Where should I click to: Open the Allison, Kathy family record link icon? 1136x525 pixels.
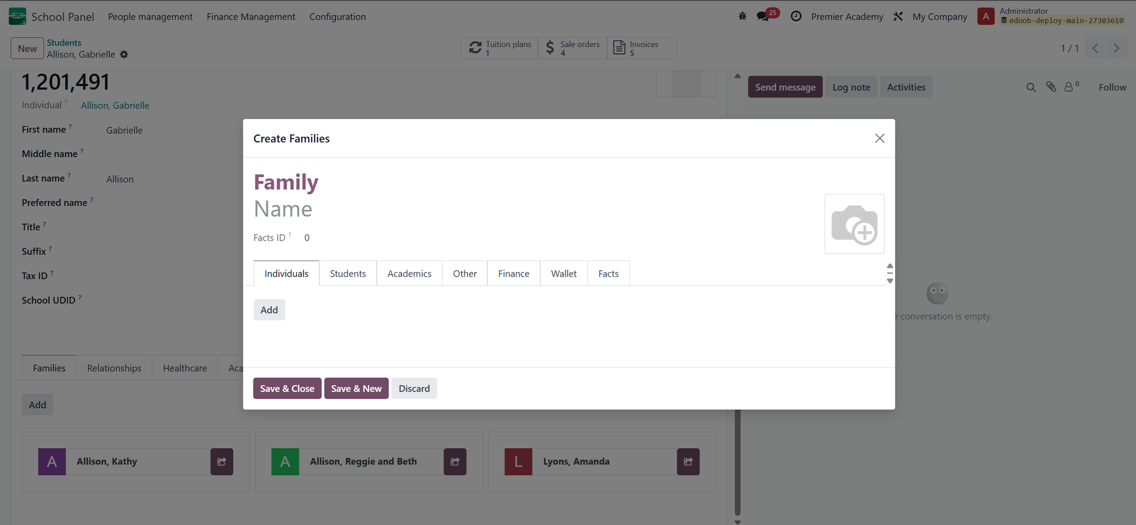[x=222, y=462]
